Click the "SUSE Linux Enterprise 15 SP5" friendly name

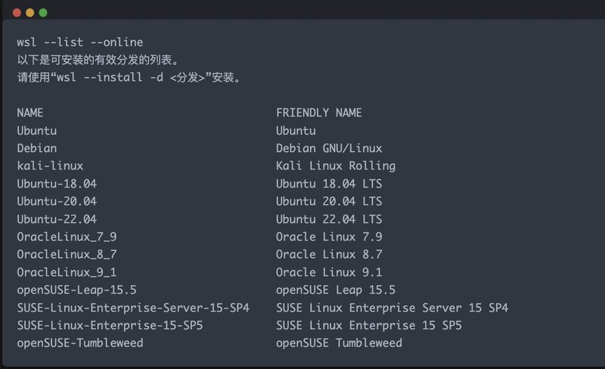[x=369, y=325]
